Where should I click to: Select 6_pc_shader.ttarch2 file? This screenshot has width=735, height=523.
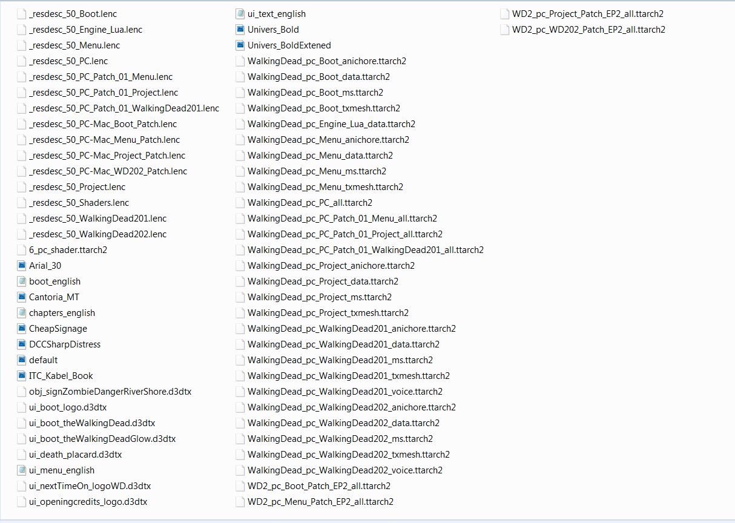(68, 250)
